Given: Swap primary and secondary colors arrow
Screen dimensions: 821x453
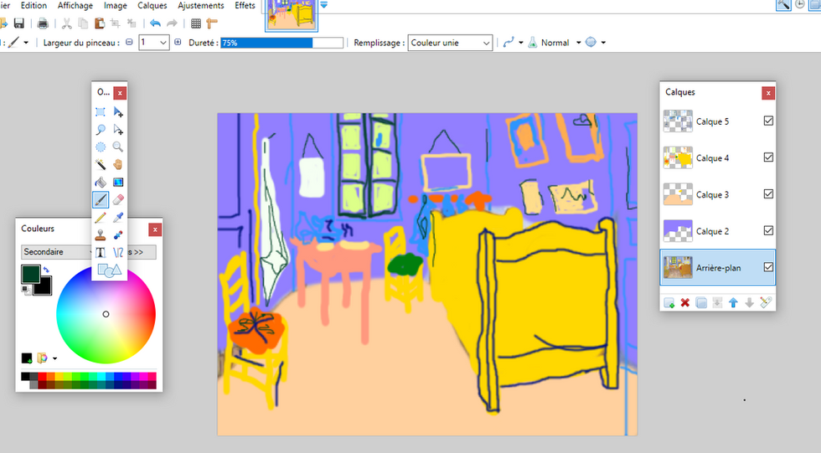Looking at the screenshot, I should (46, 270).
